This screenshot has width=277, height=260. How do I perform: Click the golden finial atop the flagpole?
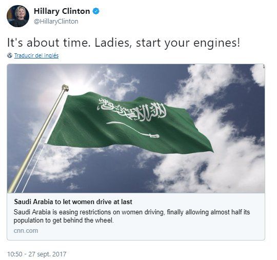65,88
